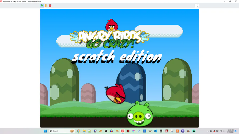Open the cloud sync-off tray icon
This screenshot has height=134, width=239.
[211, 131]
